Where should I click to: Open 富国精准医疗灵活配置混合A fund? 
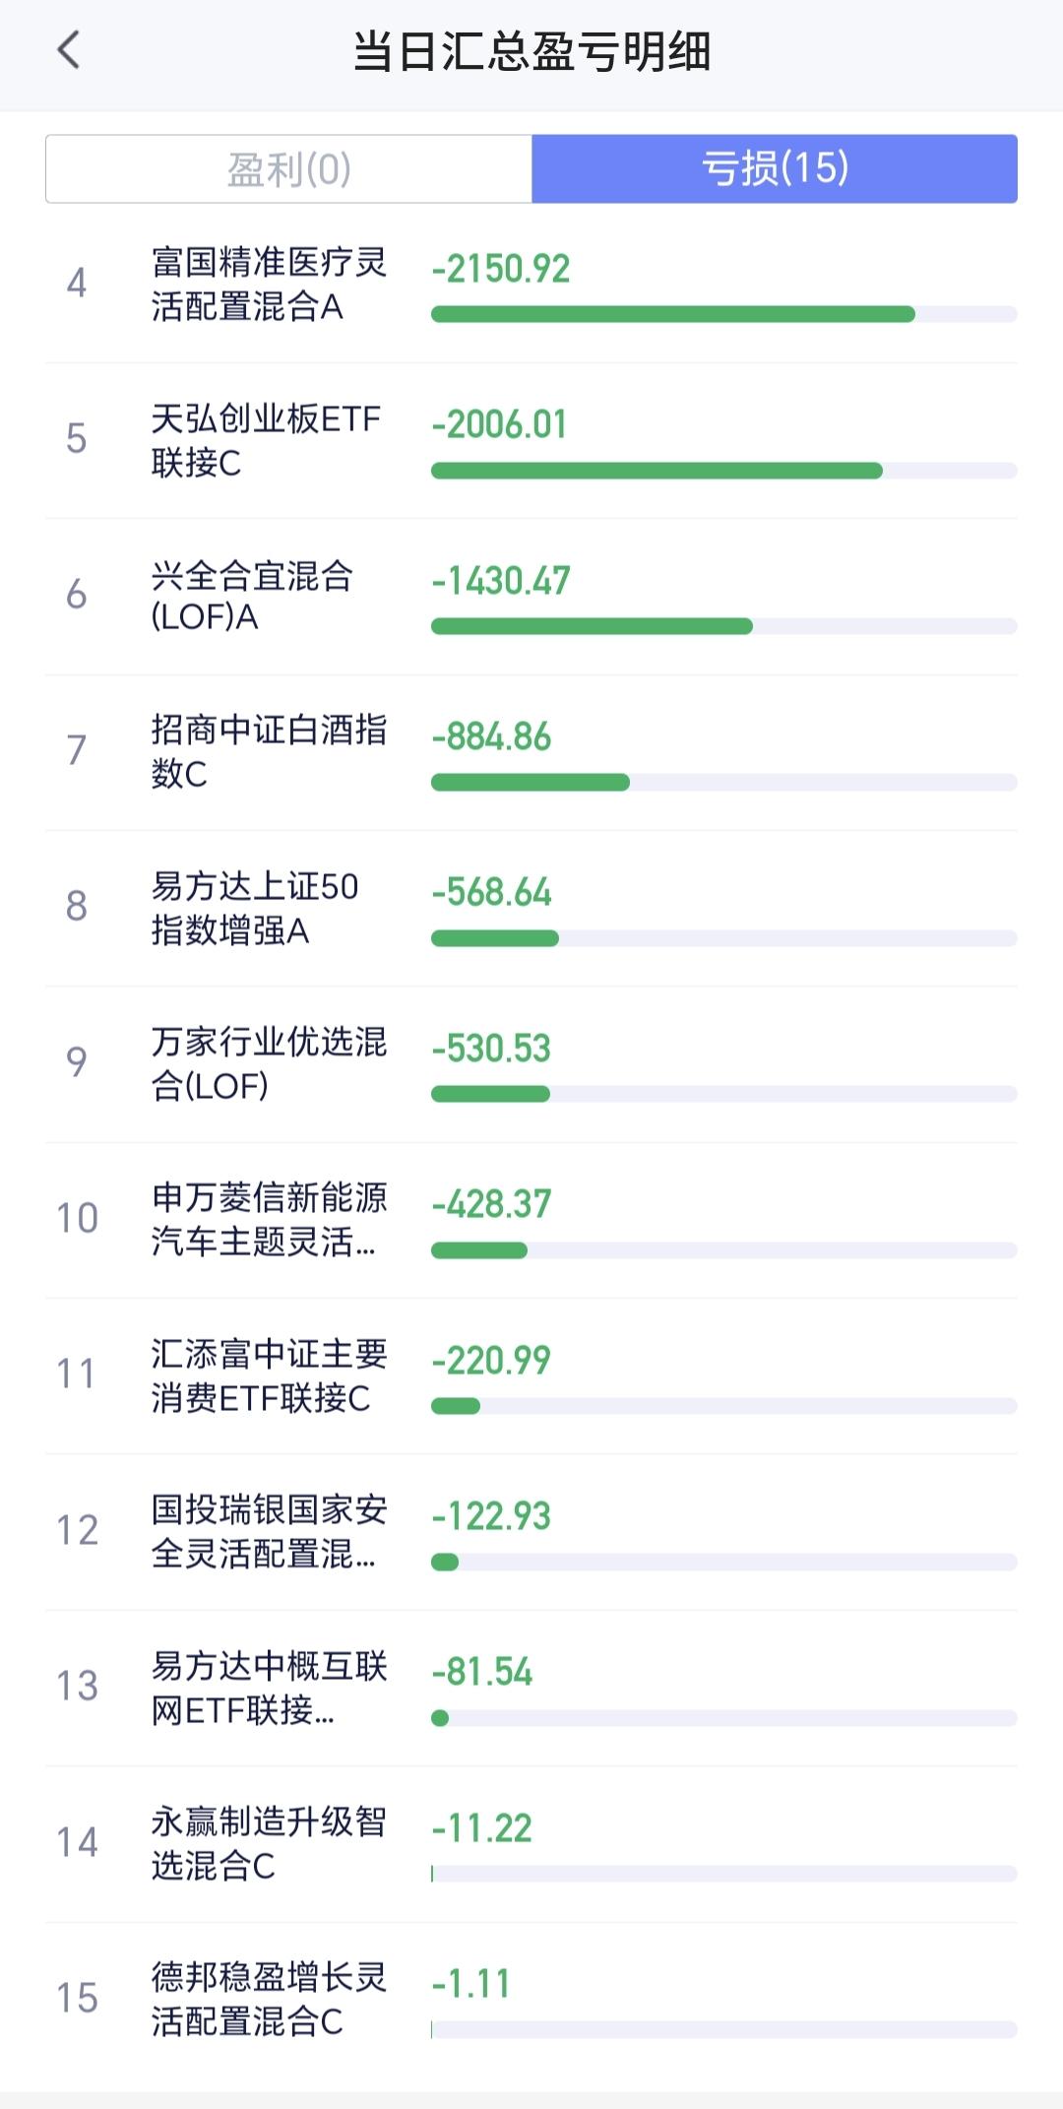pos(268,285)
